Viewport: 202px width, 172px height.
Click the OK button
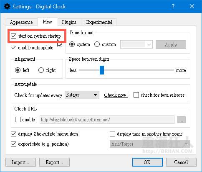(x=147, y=162)
